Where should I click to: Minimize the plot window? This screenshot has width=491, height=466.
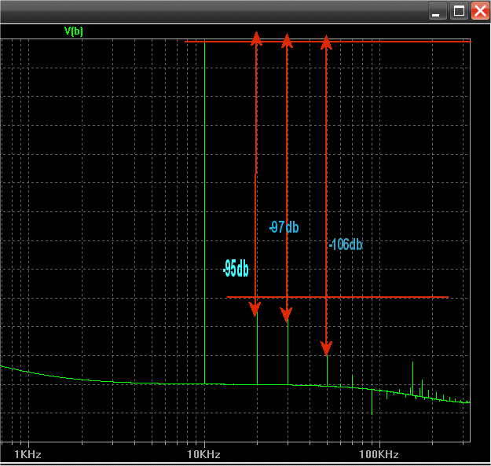coord(437,11)
